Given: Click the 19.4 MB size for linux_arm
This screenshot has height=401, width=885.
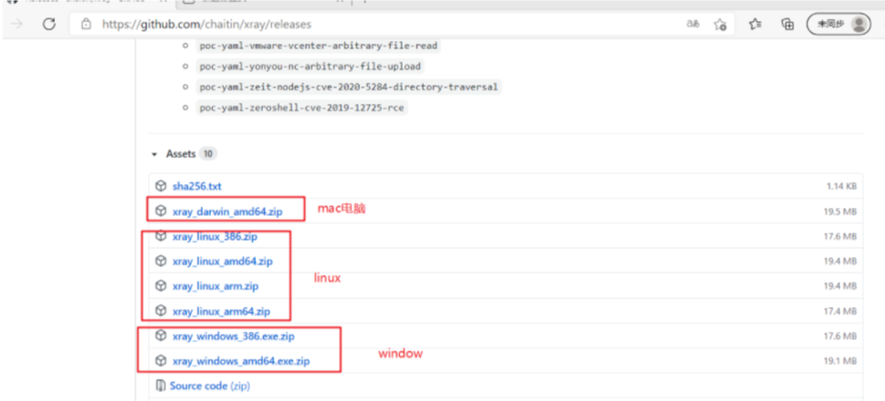Looking at the screenshot, I should [840, 286].
